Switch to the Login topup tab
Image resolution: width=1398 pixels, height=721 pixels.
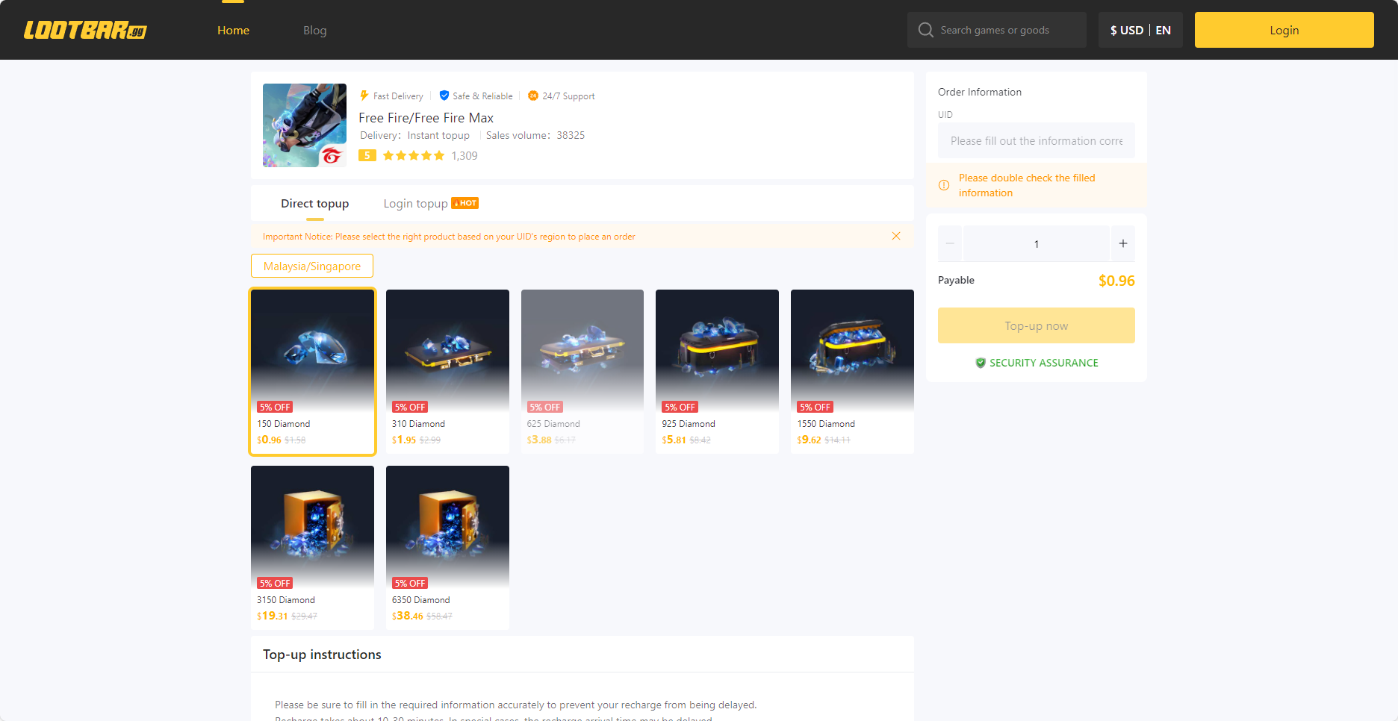tap(415, 204)
